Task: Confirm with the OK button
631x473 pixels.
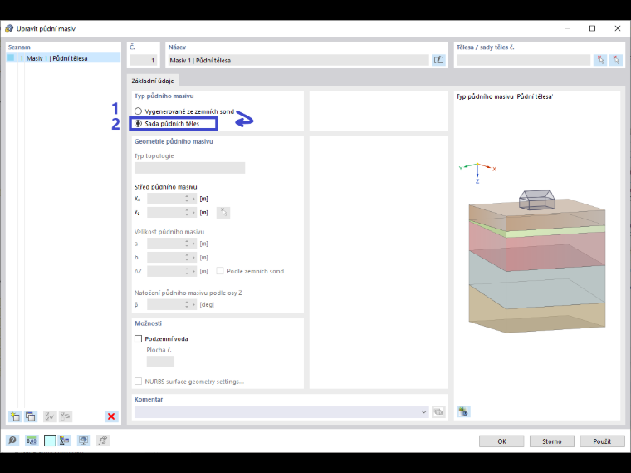Action: (501, 441)
